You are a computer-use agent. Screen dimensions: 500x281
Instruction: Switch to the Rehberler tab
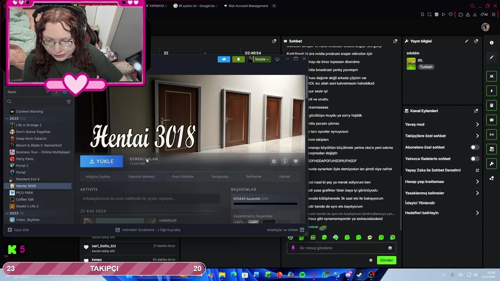(254, 176)
